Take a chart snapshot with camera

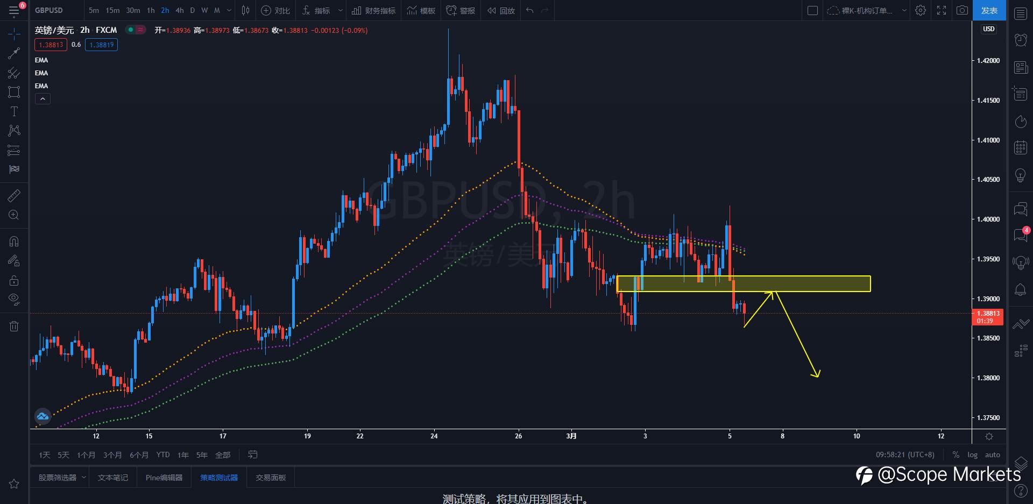point(962,10)
